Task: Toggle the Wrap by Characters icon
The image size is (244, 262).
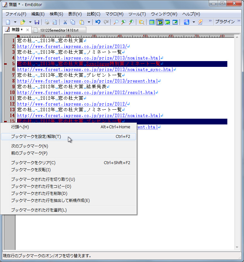Action: click(x=160, y=22)
